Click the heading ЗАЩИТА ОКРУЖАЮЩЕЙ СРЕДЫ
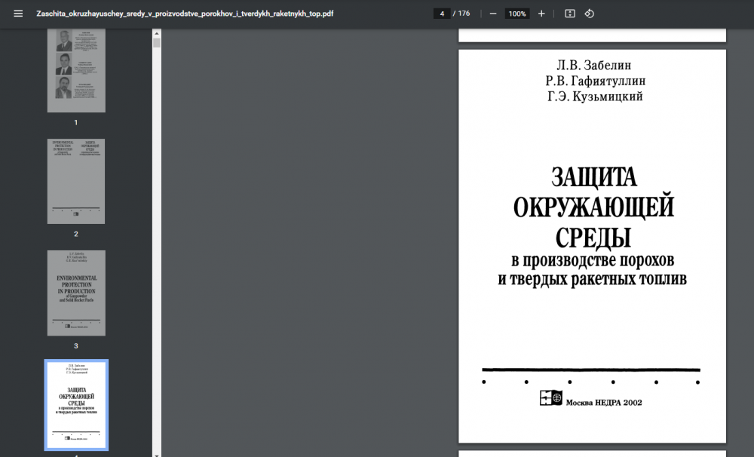The image size is (754, 457). pyautogui.click(x=593, y=207)
